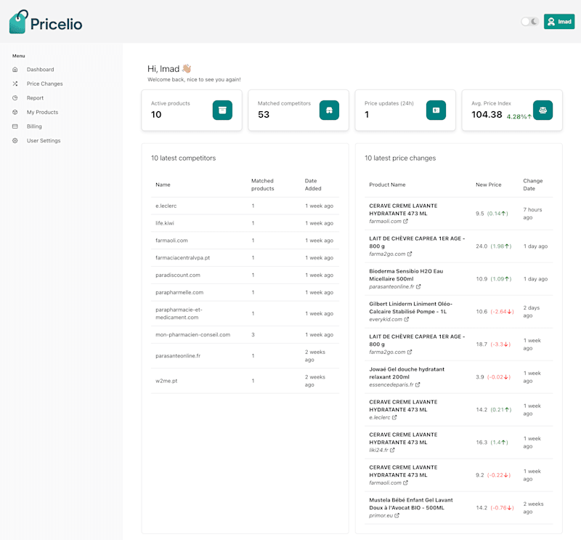Select mon-pharmacien-conseil.com competitor row
Screen dimensions: 581x540
click(x=245, y=335)
